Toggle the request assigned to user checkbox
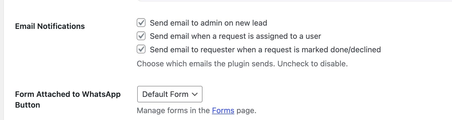 [x=141, y=36]
